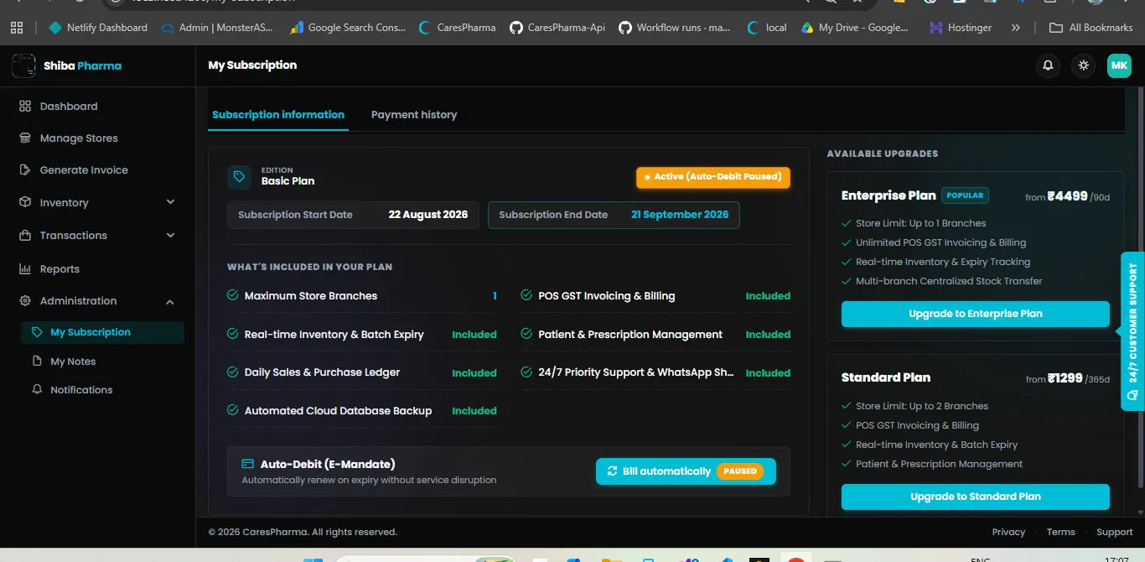Viewport: 1145px width, 562px height.
Task: Click the browser apps grid icon
Action: [17, 28]
